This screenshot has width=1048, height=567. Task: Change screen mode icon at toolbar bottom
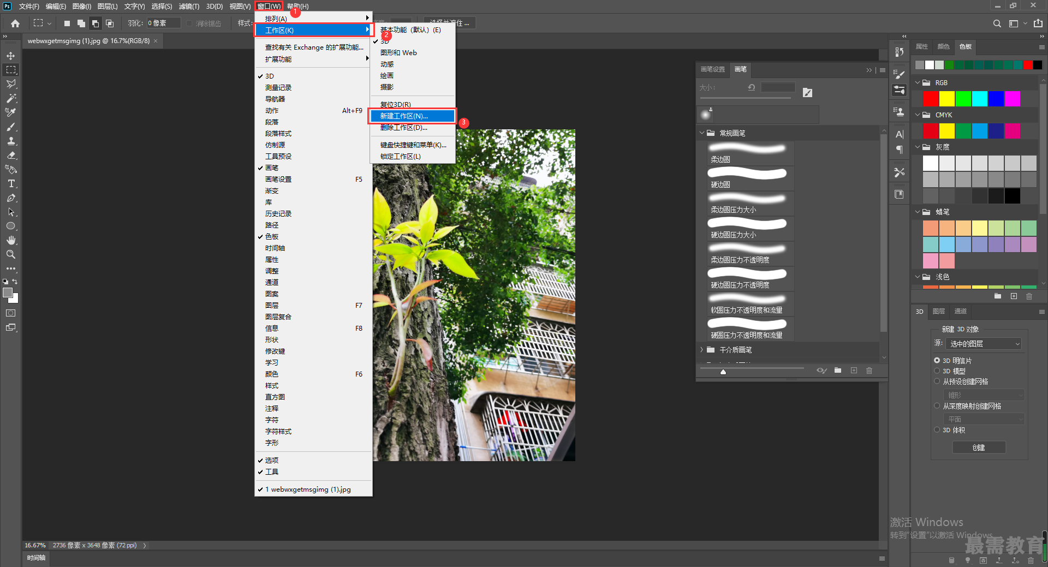tap(11, 327)
